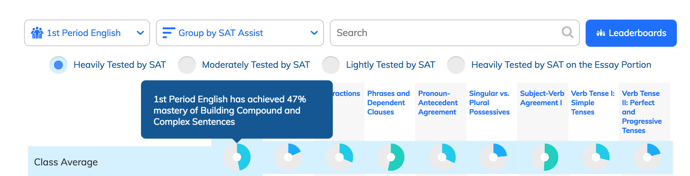Expand the Group by SAT Assist dropdown
Viewport: 690px width, 176px height.
pos(240,33)
